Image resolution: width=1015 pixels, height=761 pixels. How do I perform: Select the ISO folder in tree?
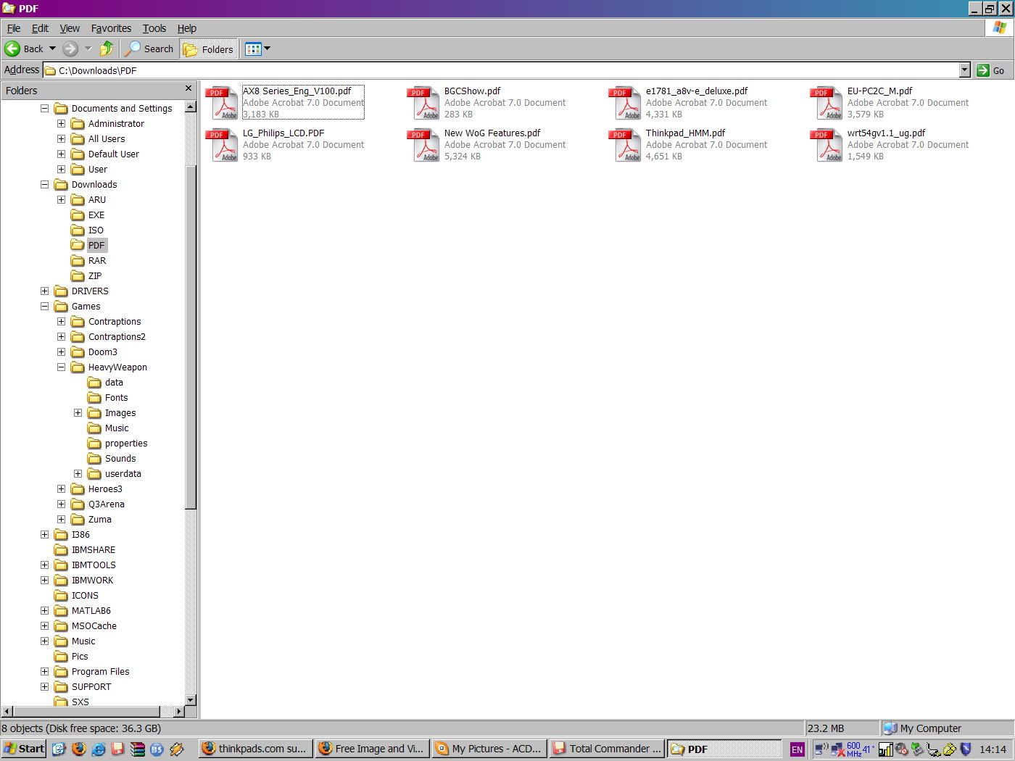click(87, 230)
